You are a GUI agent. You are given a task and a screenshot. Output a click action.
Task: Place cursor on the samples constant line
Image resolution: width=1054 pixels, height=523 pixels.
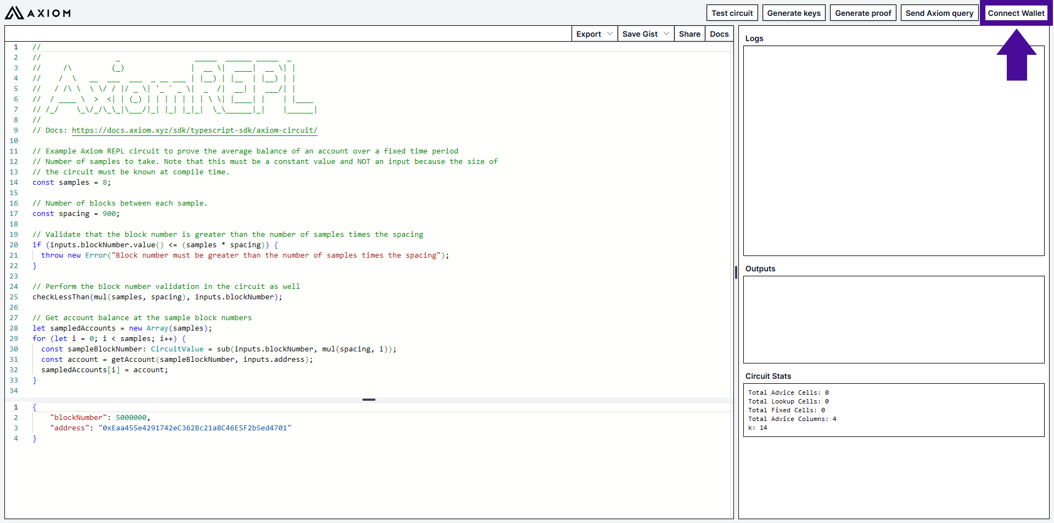(71, 183)
